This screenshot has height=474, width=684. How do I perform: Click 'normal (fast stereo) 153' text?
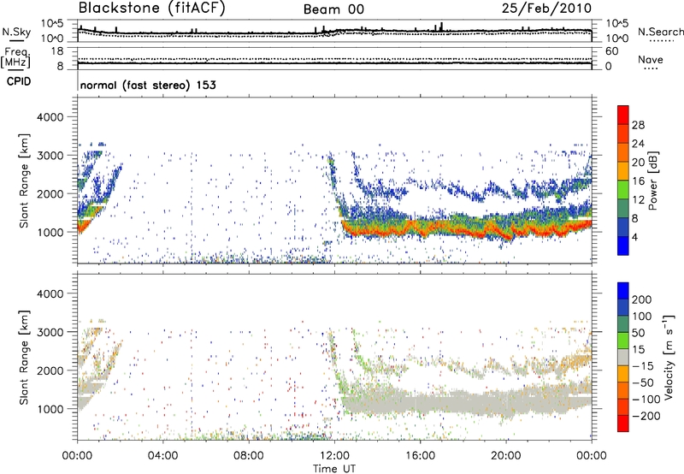point(148,85)
